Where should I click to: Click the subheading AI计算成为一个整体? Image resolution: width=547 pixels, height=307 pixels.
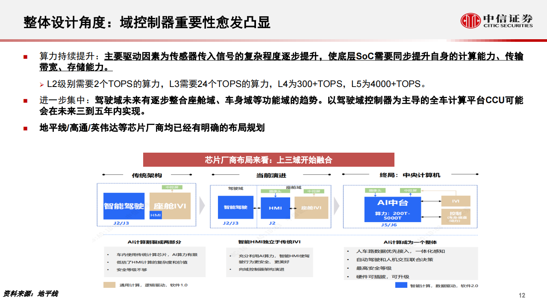[x=410, y=242]
